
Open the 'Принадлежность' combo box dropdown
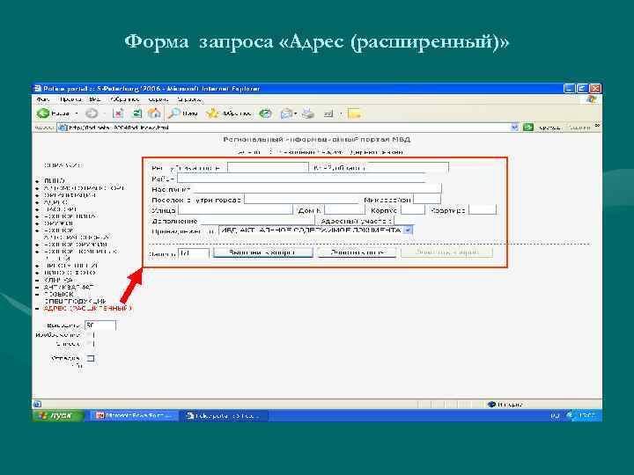pyautogui.click(x=408, y=230)
